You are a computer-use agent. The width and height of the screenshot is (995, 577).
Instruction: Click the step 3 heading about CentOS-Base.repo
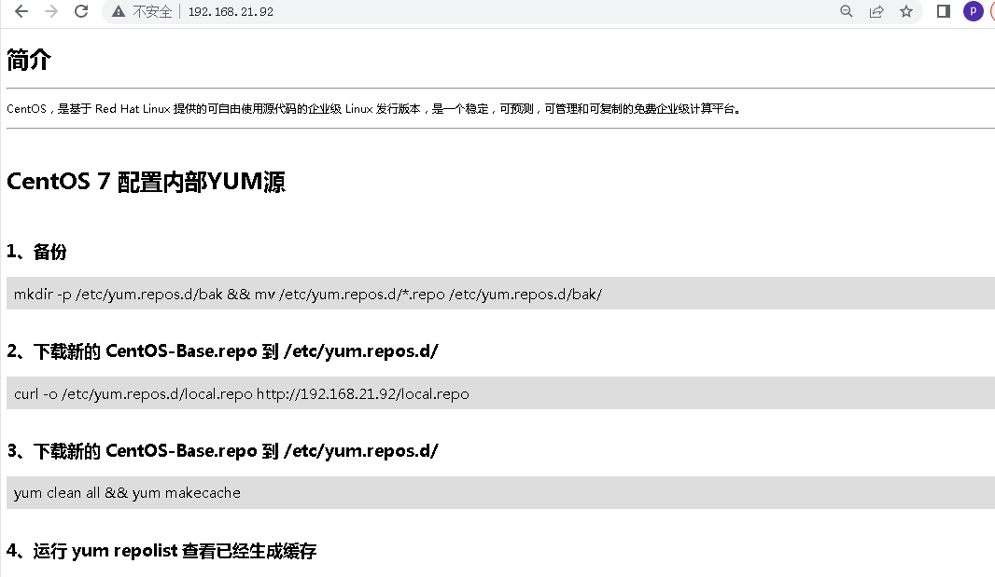pos(223,451)
